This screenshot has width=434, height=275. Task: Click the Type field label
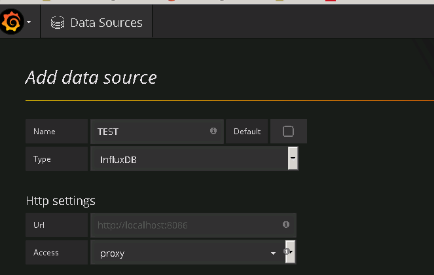[x=42, y=159]
